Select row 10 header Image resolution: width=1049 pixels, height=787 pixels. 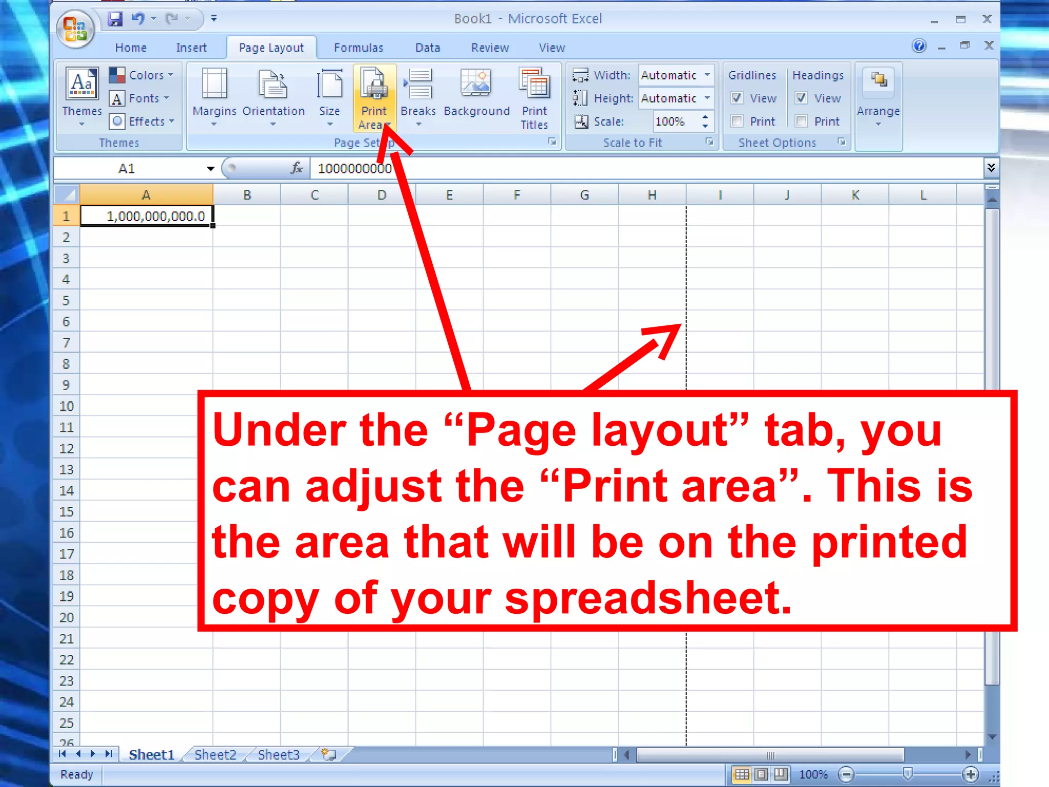point(67,406)
